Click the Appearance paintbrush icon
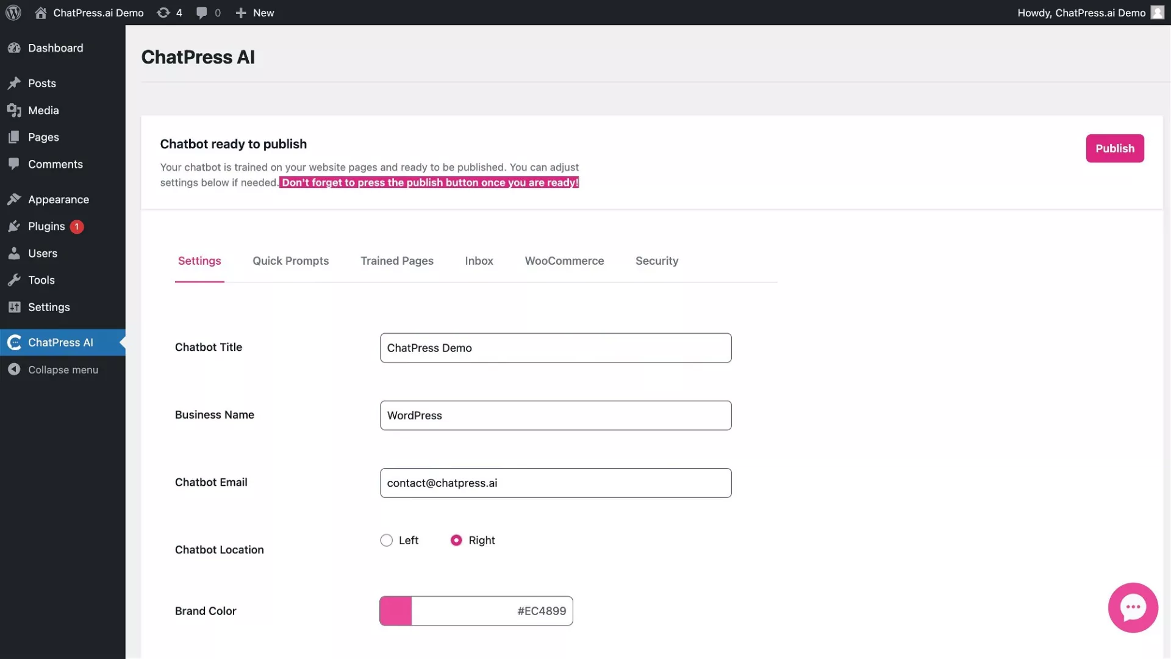This screenshot has width=1171, height=659. tap(14, 200)
